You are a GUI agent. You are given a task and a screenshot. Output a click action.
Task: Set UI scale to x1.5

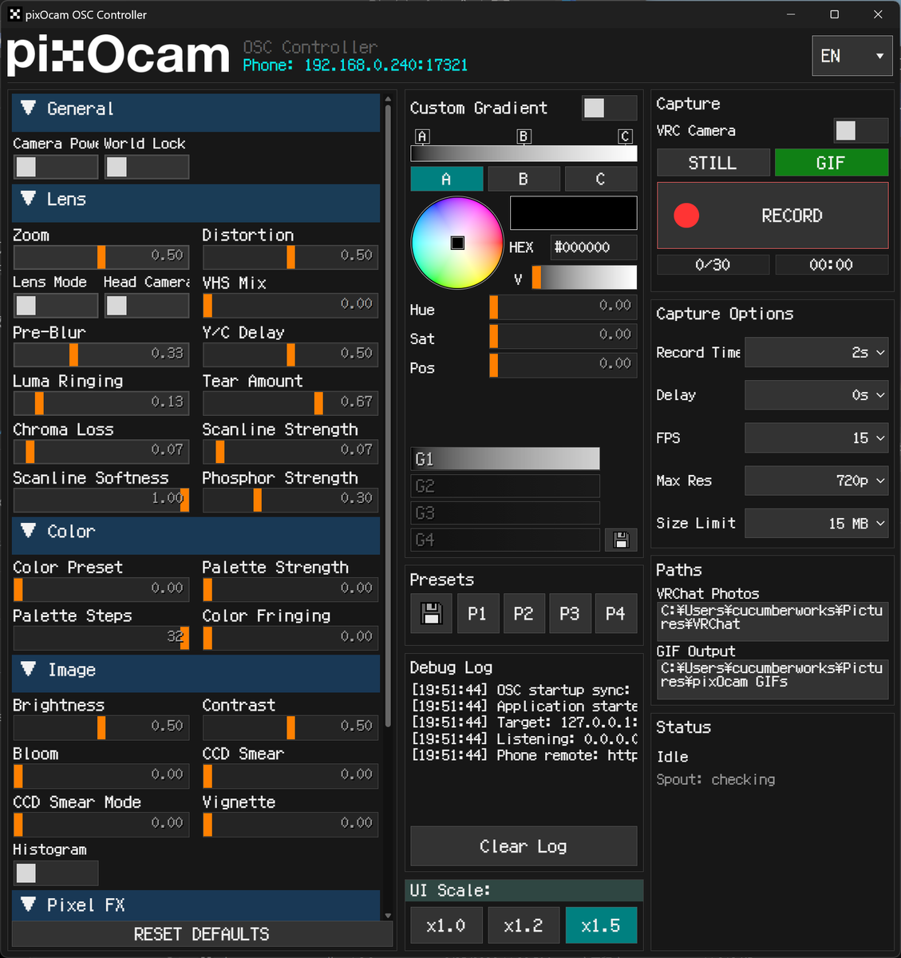pos(601,926)
